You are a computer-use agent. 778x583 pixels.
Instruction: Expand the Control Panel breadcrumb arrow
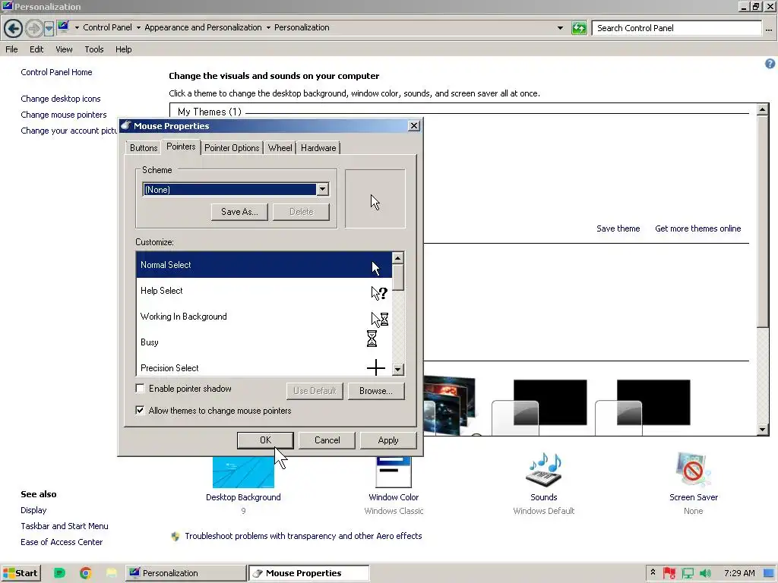(x=138, y=28)
